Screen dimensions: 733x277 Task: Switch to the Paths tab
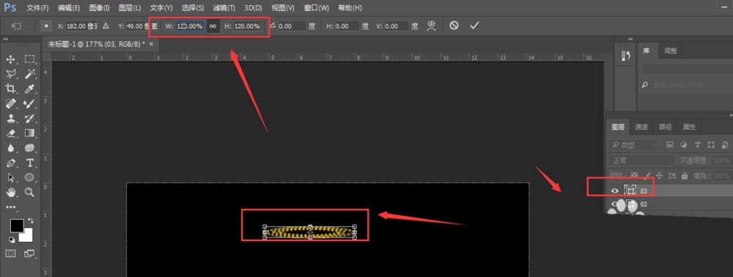tap(666, 127)
